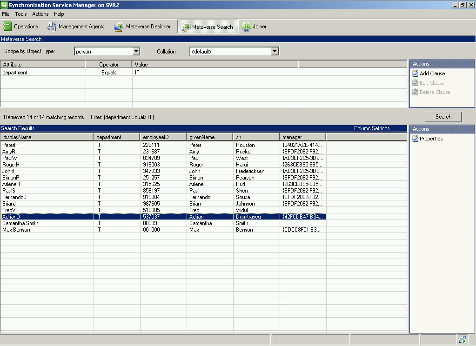The width and height of the screenshot is (476, 346).
Task: Sort by the manager column header
Action: pyautogui.click(x=302, y=137)
